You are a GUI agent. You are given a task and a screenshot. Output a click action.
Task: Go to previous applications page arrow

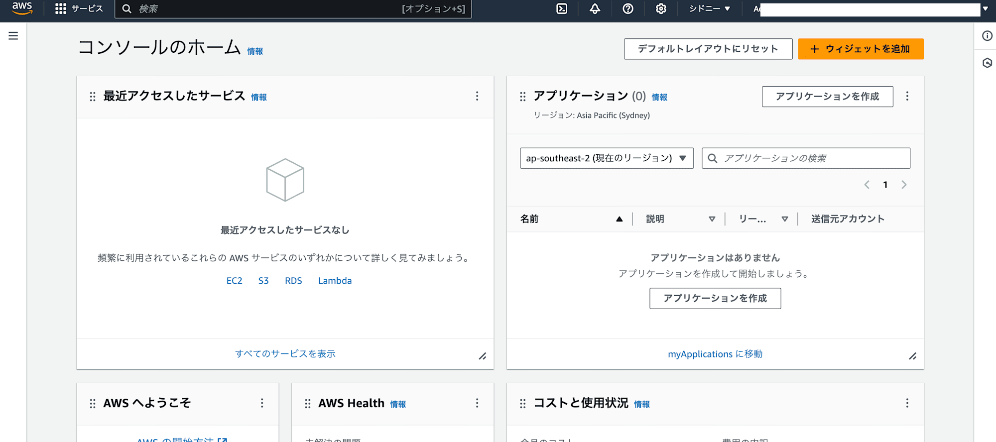[867, 185]
